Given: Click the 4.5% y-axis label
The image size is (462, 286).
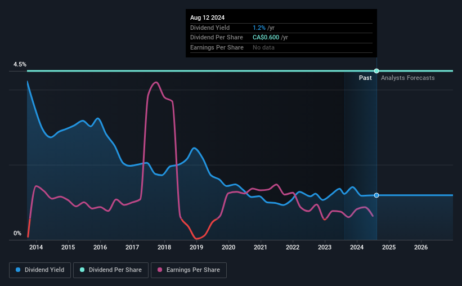Looking at the screenshot, I should pos(20,64).
